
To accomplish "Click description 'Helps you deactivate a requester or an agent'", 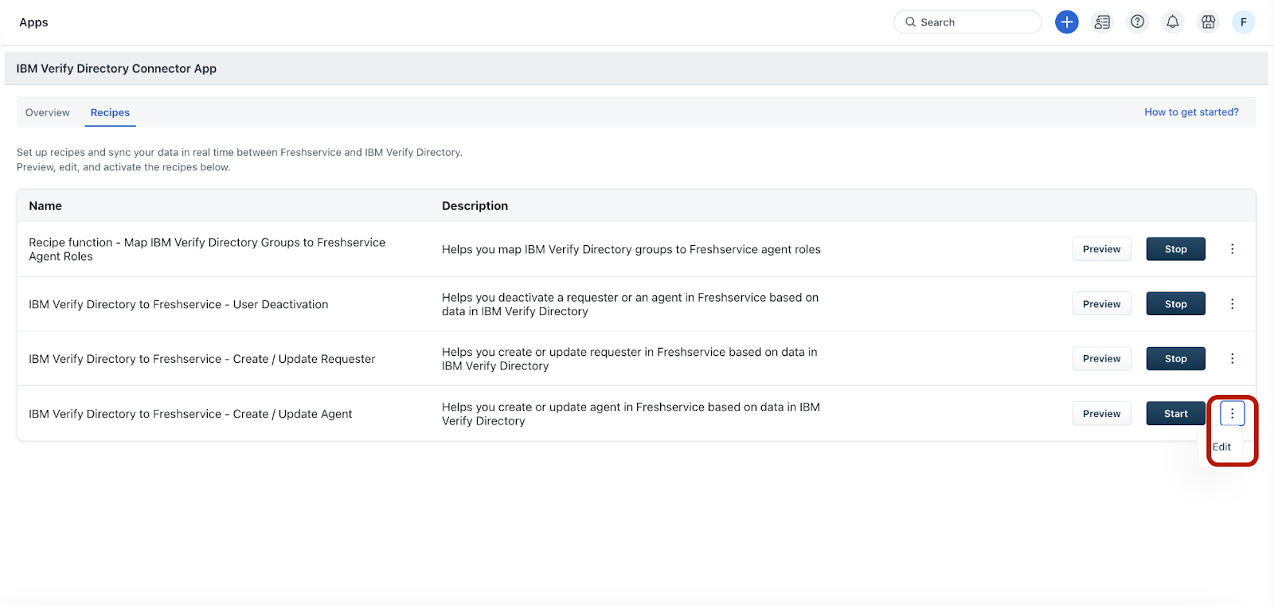I will point(630,304).
